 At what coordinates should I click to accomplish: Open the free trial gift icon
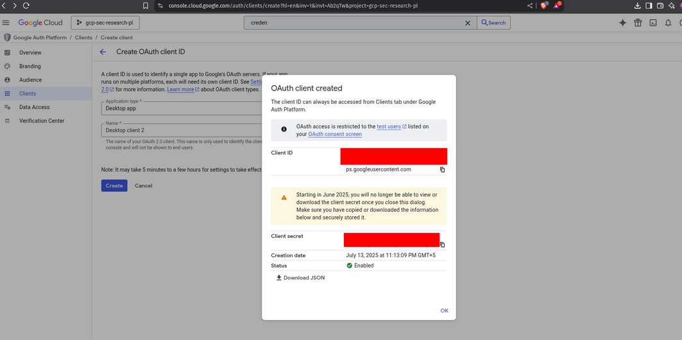(638, 23)
